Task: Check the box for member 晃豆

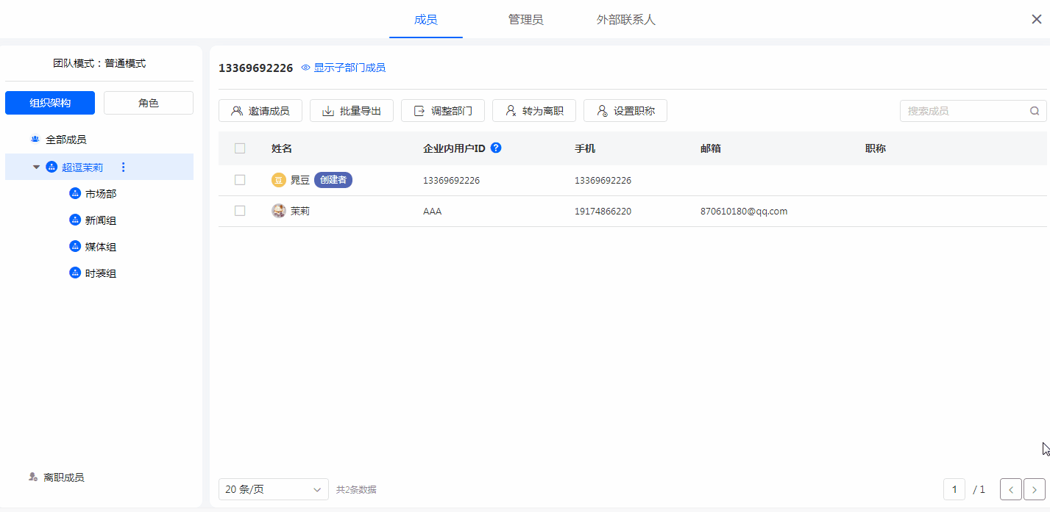Action: coord(240,180)
